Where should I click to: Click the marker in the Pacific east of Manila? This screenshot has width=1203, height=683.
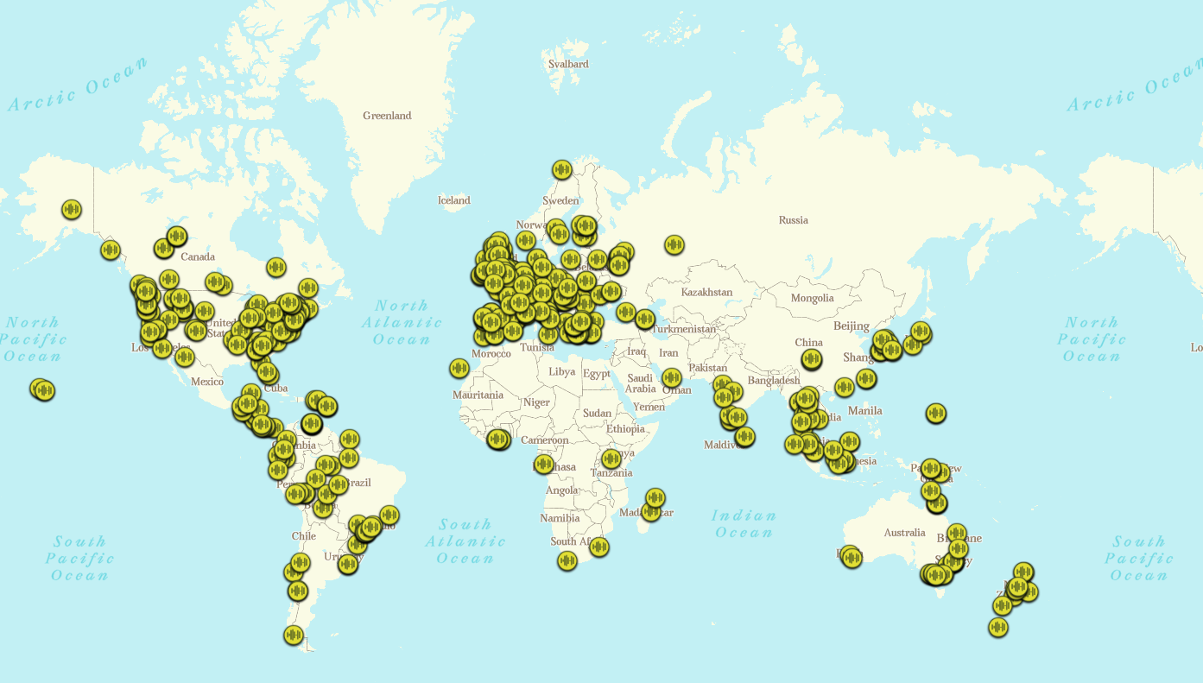point(936,414)
